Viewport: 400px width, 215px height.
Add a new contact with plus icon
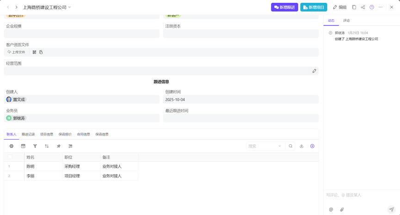[312, 146]
